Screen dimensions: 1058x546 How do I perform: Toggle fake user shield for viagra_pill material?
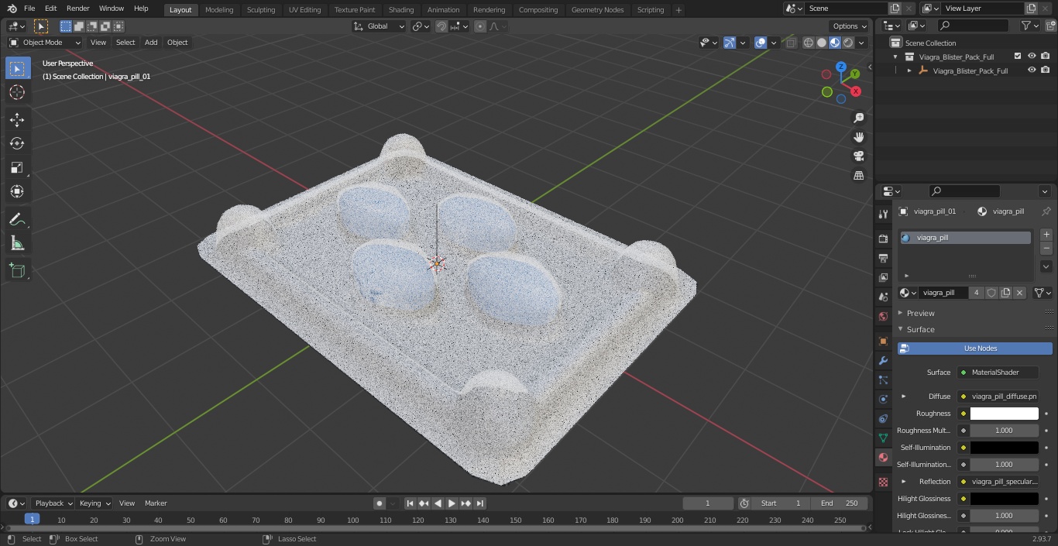tap(991, 293)
